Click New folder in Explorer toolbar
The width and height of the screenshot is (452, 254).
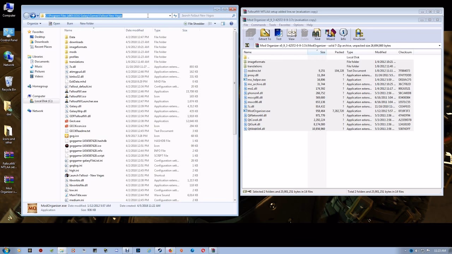pyautogui.click(x=87, y=24)
